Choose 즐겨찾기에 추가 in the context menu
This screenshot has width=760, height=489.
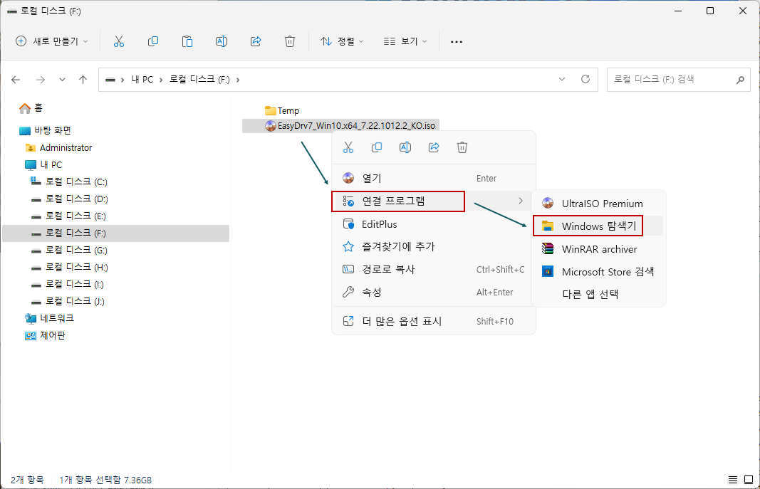click(433, 247)
